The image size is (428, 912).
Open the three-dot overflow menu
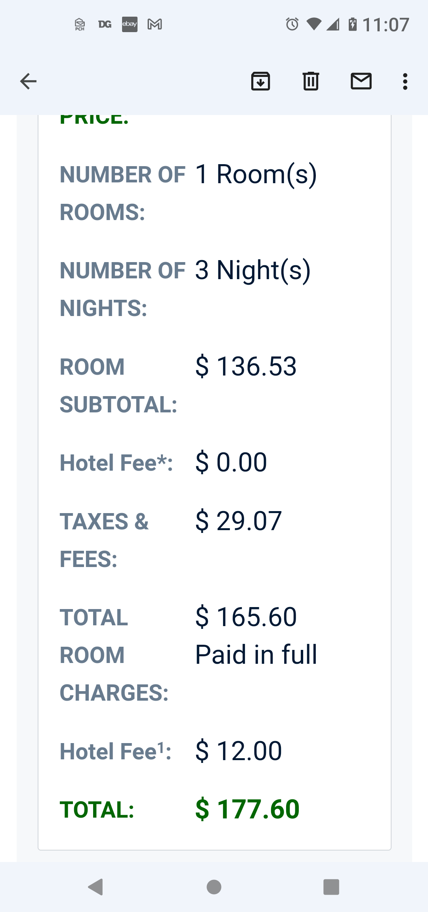click(x=405, y=81)
